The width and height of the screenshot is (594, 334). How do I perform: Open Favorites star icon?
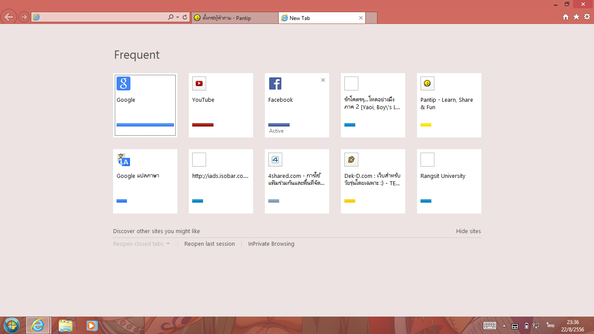pos(576,17)
